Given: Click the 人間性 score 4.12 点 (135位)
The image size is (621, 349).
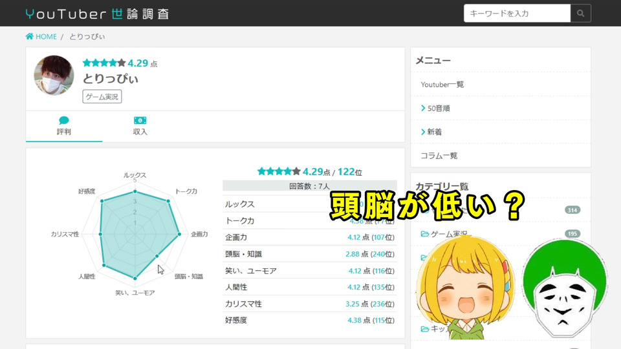Looking at the screenshot, I should coord(371,287).
